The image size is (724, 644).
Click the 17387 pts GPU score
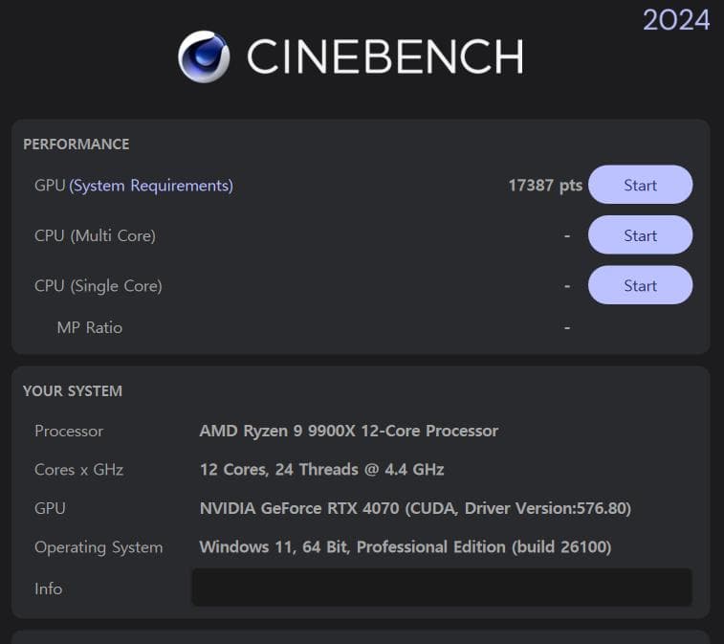pos(545,186)
